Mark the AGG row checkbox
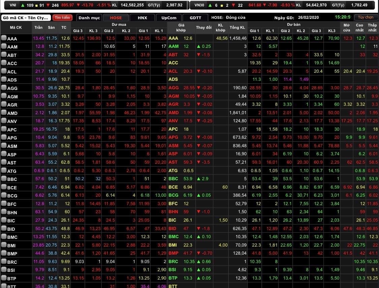The width and height of the screenshot is (379, 288). click(4, 88)
